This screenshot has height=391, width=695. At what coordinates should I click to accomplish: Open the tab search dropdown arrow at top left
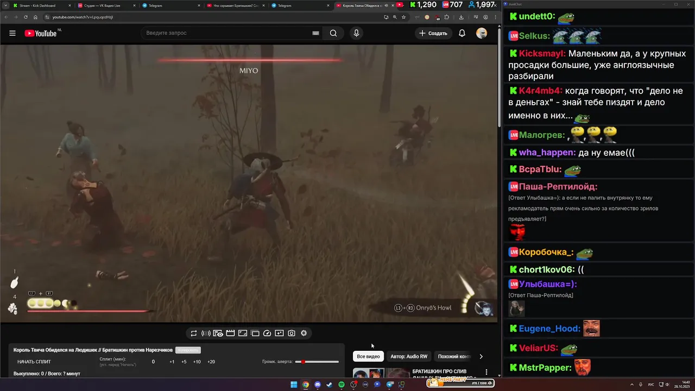point(4,5)
